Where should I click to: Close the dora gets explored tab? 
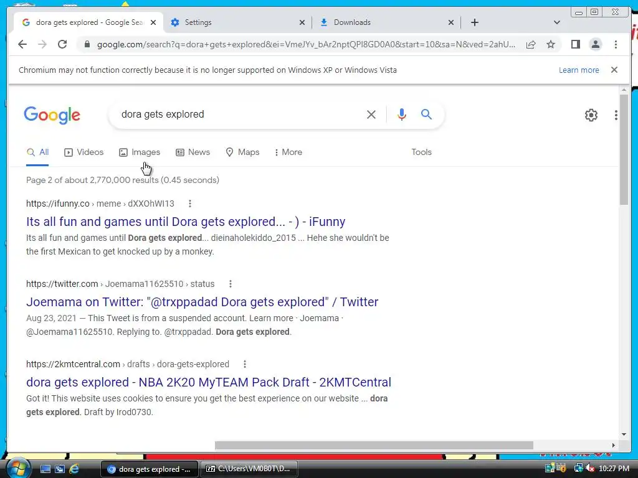153,22
